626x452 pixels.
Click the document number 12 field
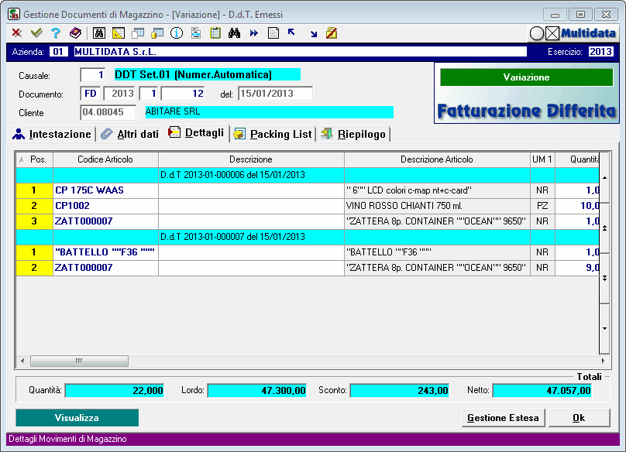coord(183,94)
